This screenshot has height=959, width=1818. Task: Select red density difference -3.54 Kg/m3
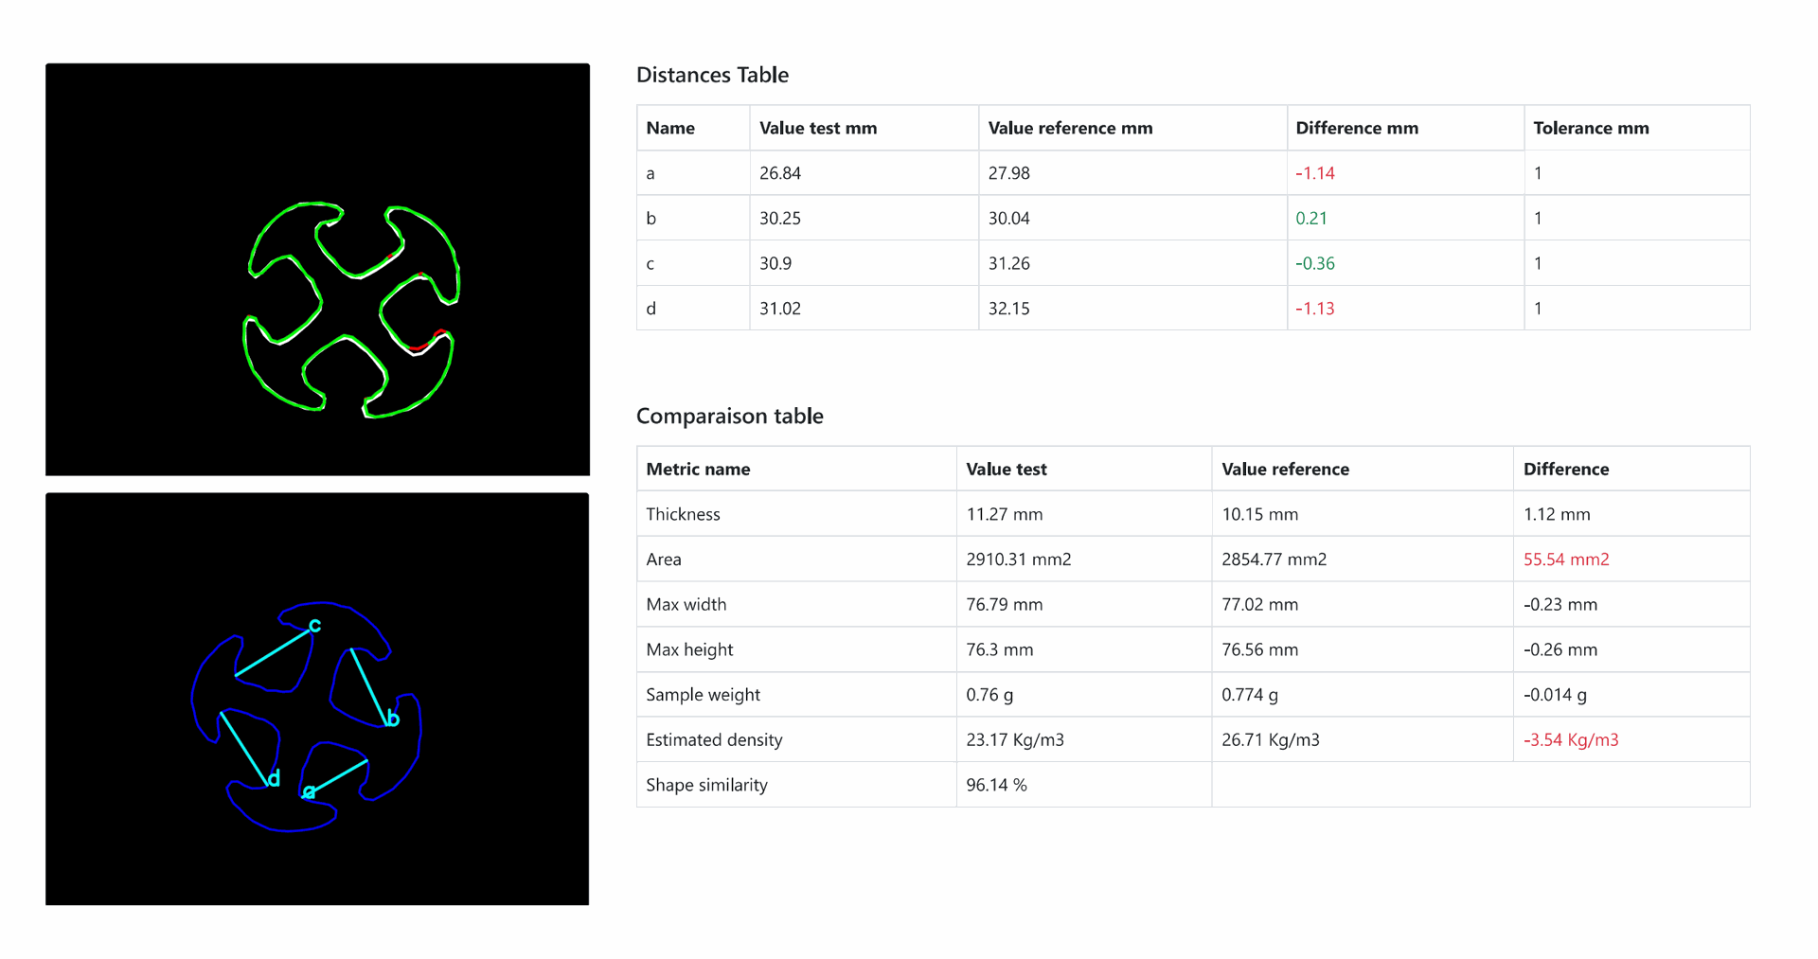(1571, 739)
